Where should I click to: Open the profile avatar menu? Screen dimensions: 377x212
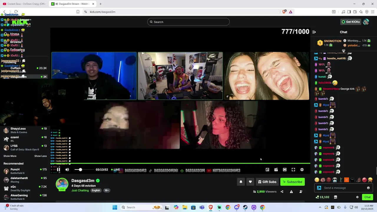[x=366, y=22]
